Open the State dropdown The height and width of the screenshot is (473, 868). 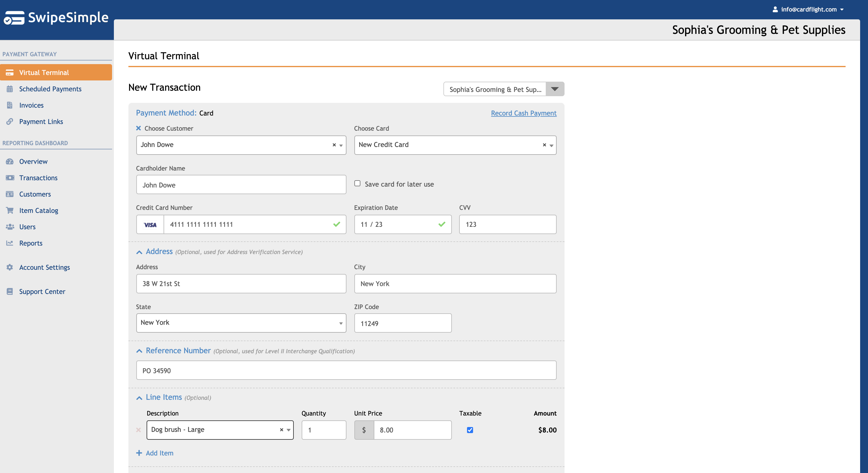coord(241,323)
